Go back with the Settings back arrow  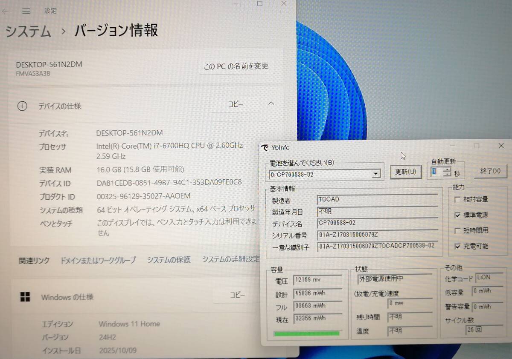tap(5, 11)
